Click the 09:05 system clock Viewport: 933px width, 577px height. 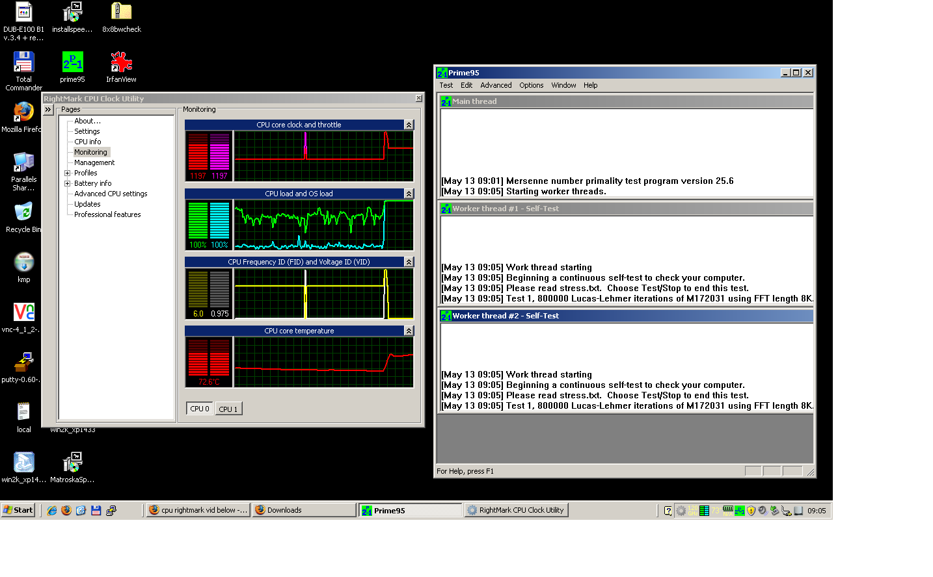coord(817,511)
